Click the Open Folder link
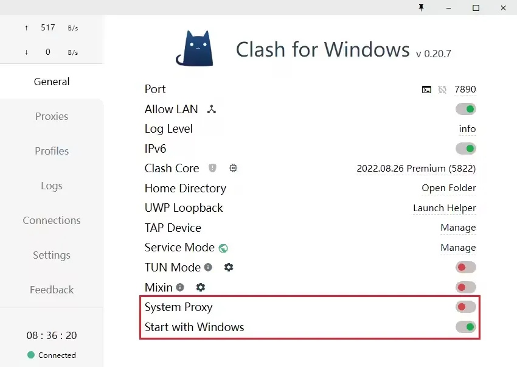The width and height of the screenshot is (517, 367). (x=448, y=188)
